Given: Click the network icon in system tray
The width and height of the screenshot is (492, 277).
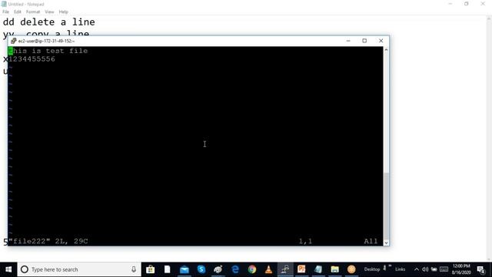Looking at the screenshot, I should [x=434, y=269].
